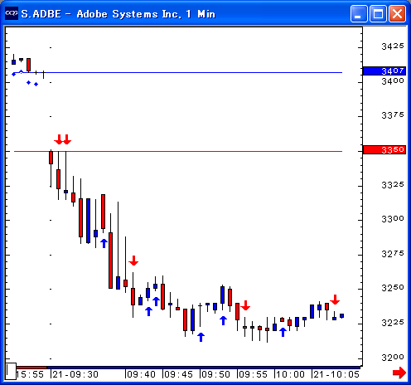Click the small white box at bottom-left corner
The image size is (411, 385).
(x=11, y=371)
